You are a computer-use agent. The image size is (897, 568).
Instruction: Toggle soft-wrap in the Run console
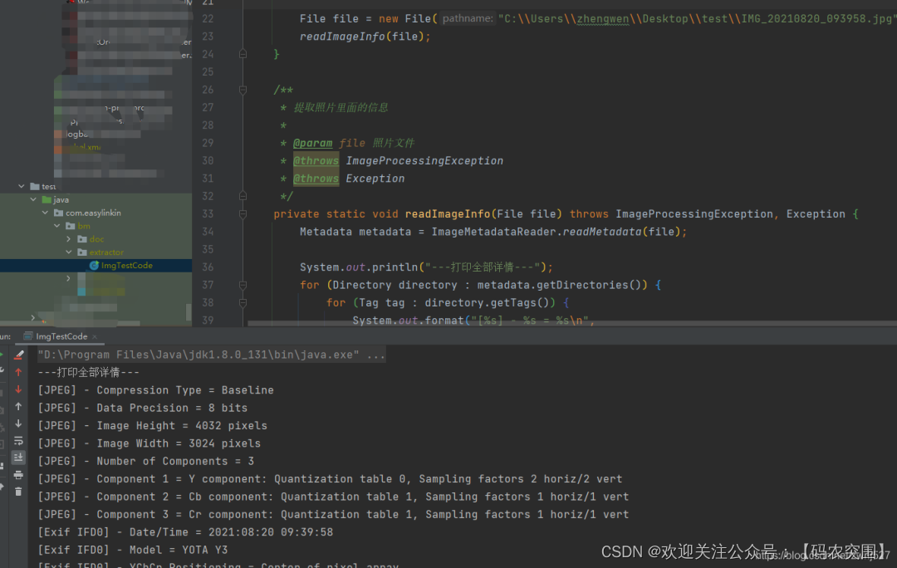tap(18, 441)
